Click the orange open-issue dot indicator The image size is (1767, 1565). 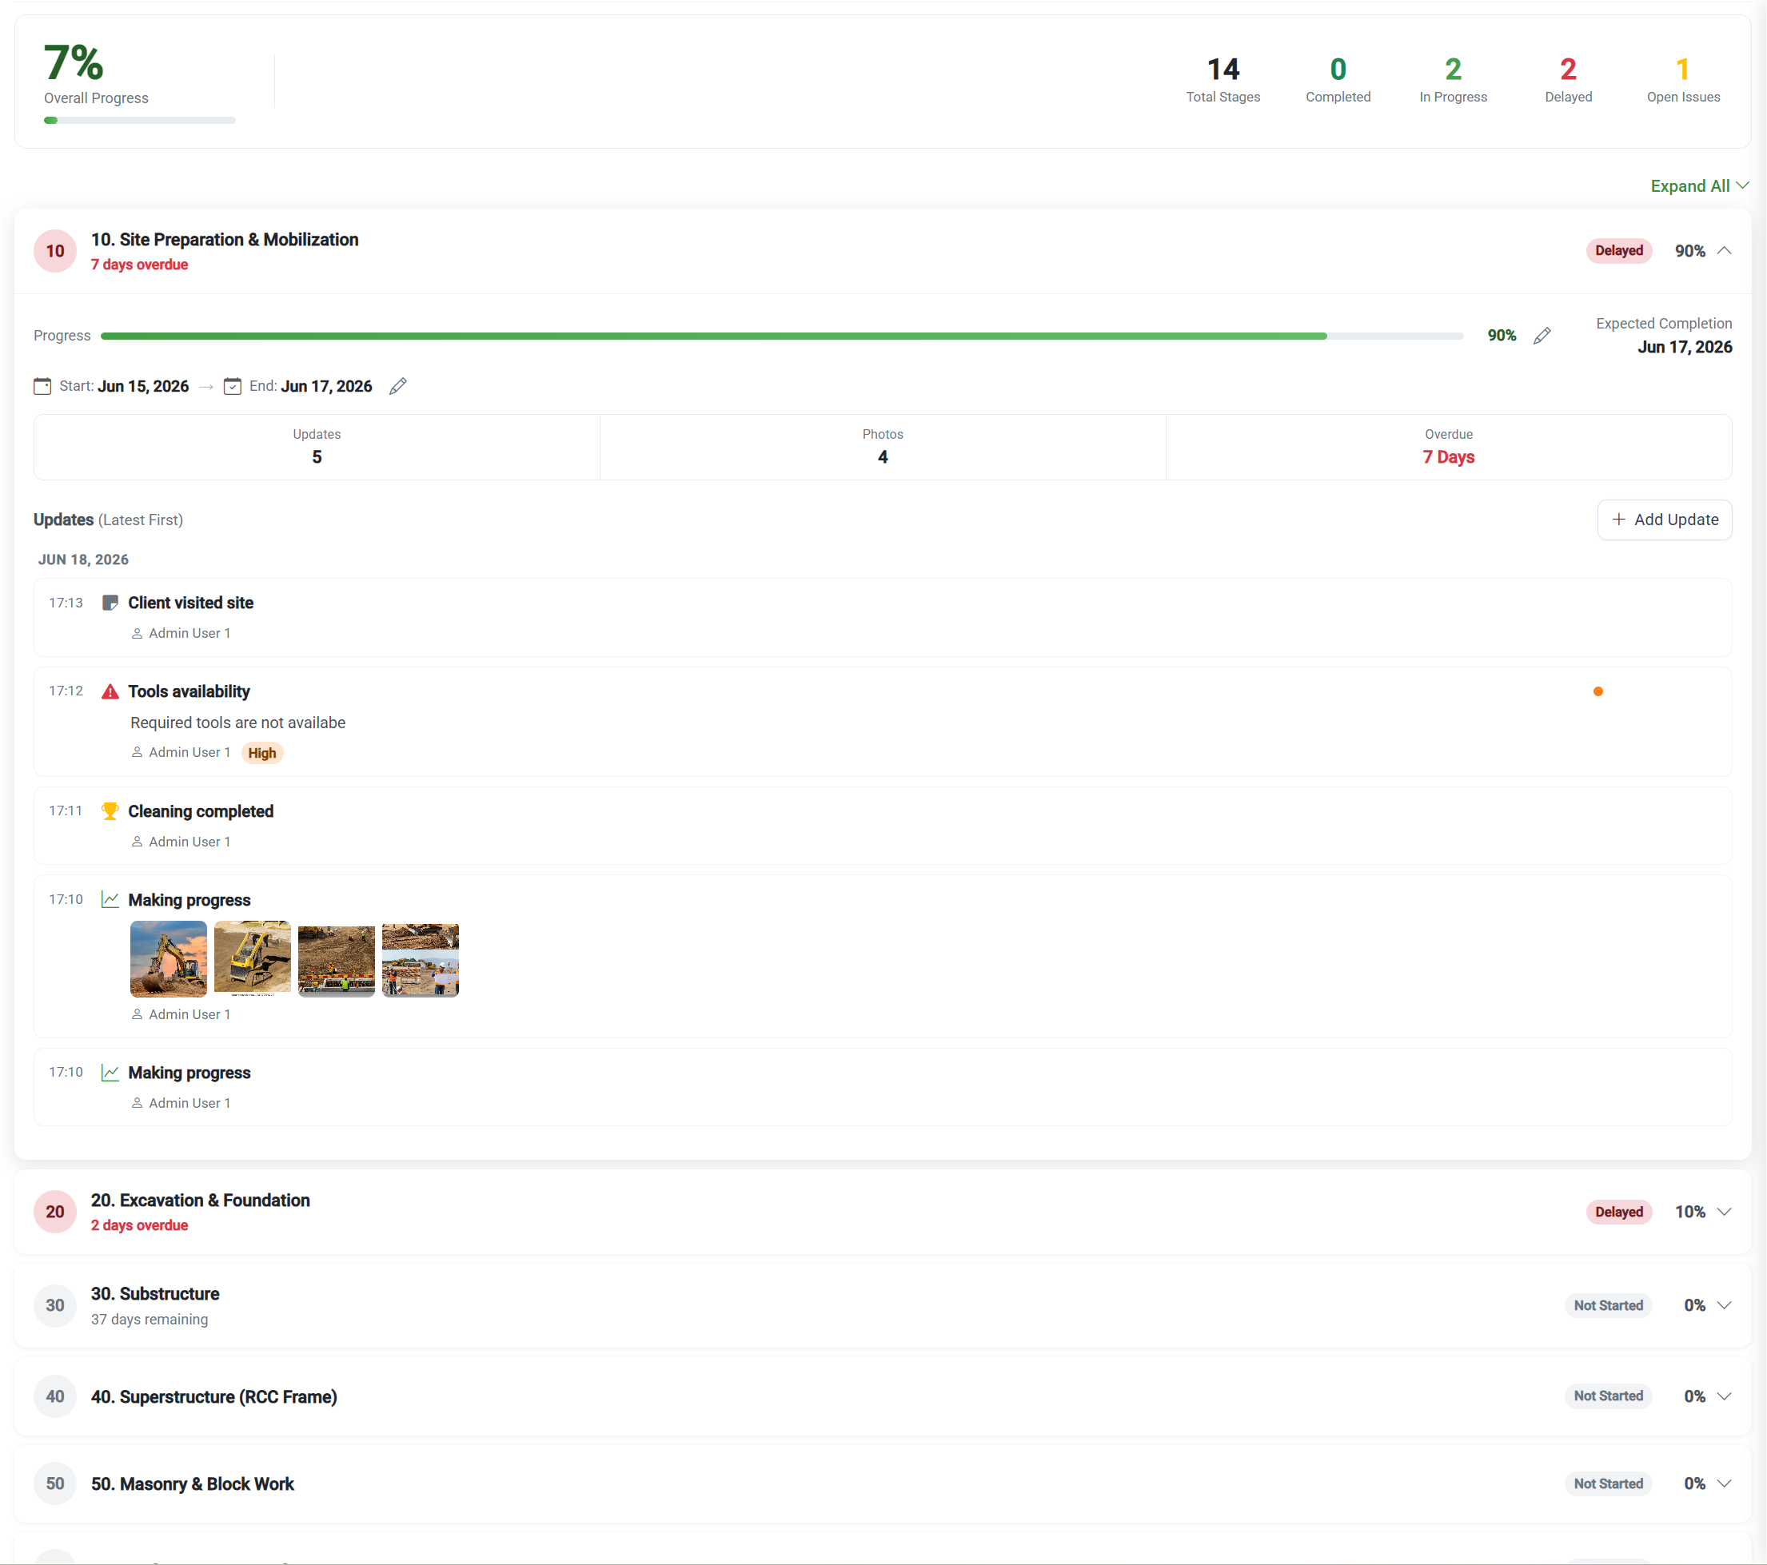[1597, 691]
